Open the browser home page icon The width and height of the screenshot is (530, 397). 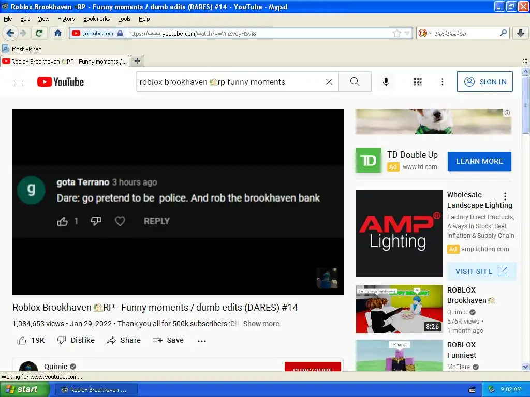point(58,33)
